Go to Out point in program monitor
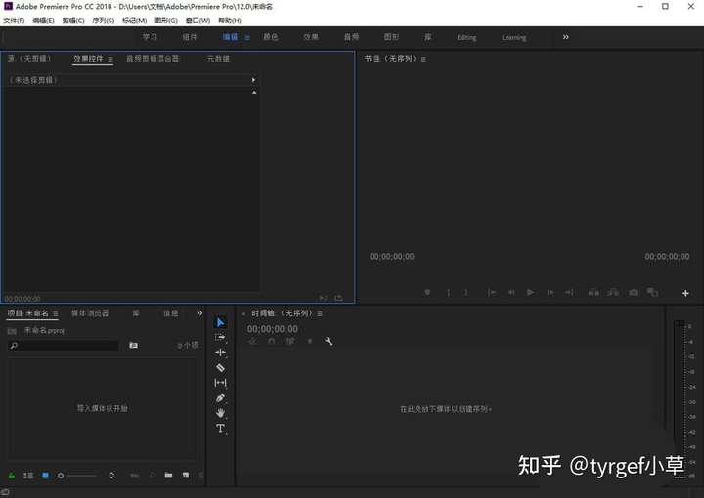 569,293
